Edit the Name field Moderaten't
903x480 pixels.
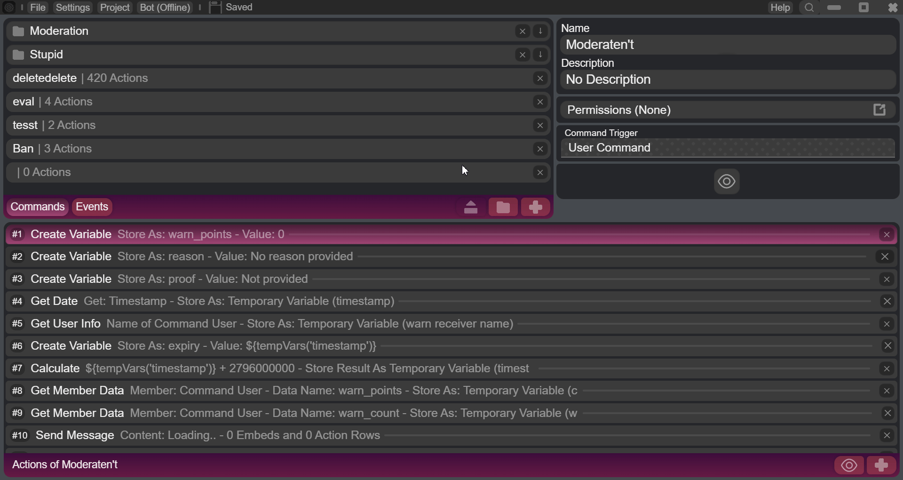[x=728, y=45]
